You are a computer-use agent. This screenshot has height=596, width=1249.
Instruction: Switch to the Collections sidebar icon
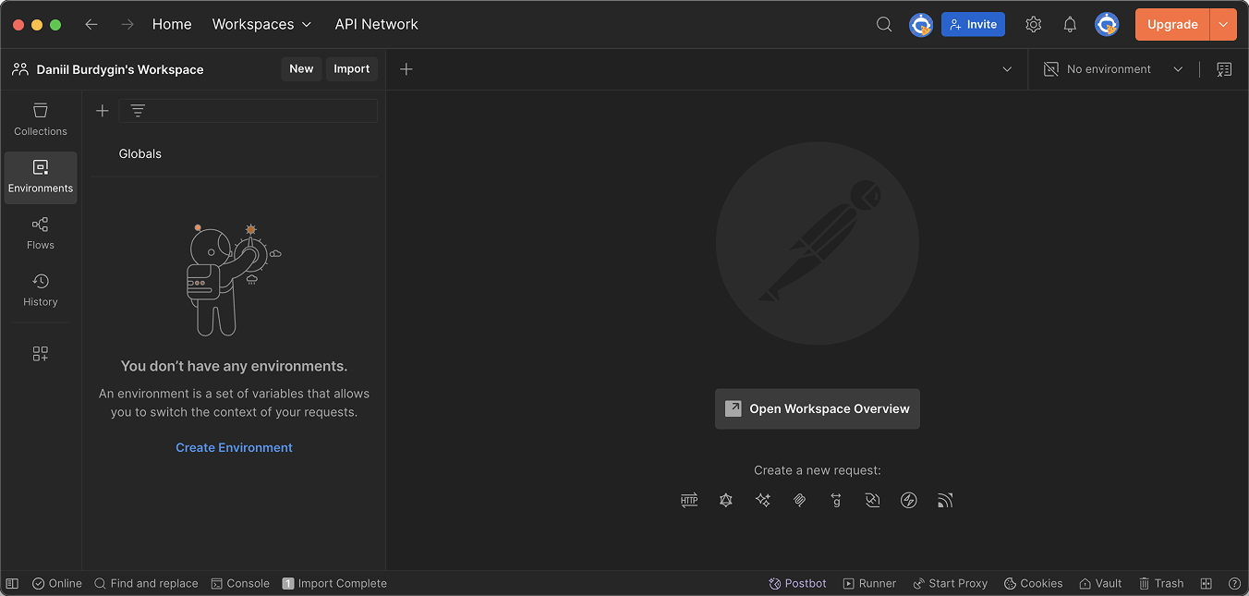coord(40,118)
